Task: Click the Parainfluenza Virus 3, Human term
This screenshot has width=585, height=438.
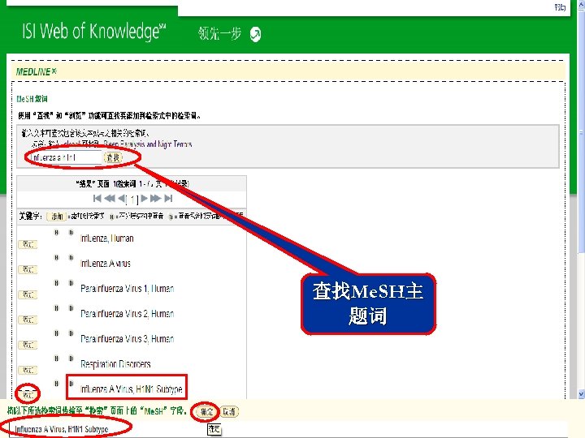Action: (128, 339)
